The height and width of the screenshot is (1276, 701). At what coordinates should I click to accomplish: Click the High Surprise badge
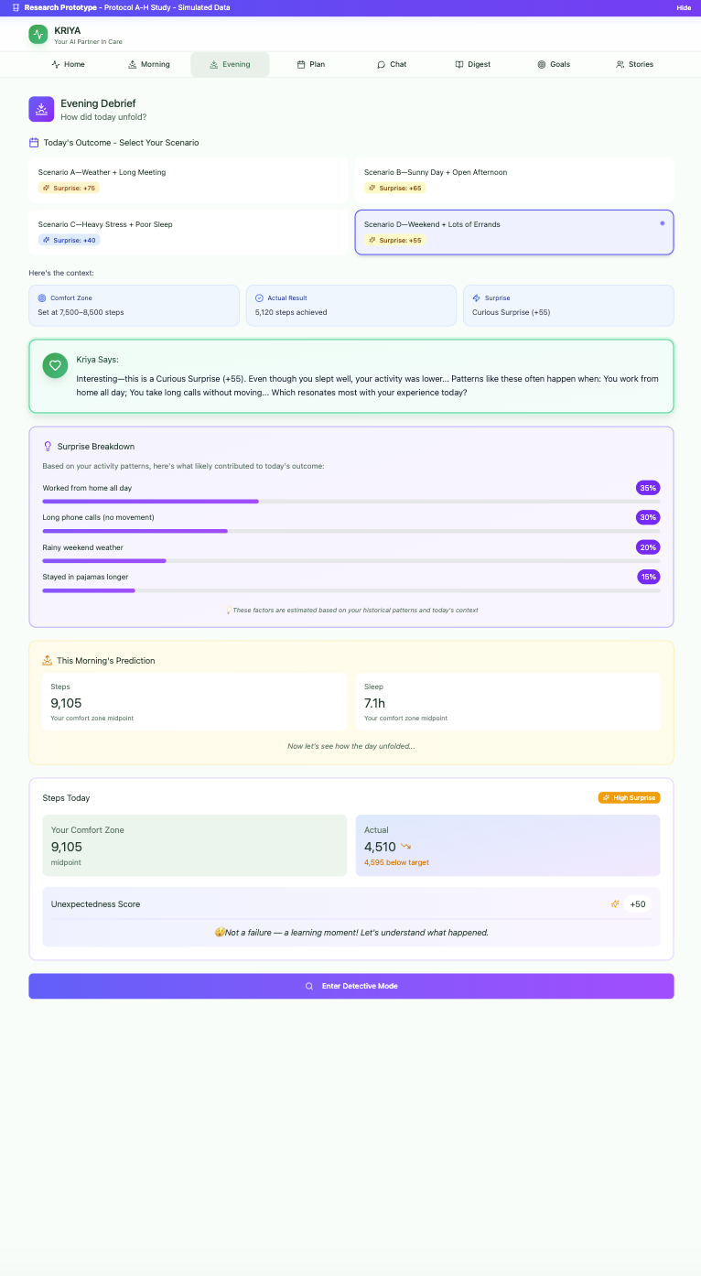[629, 798]
